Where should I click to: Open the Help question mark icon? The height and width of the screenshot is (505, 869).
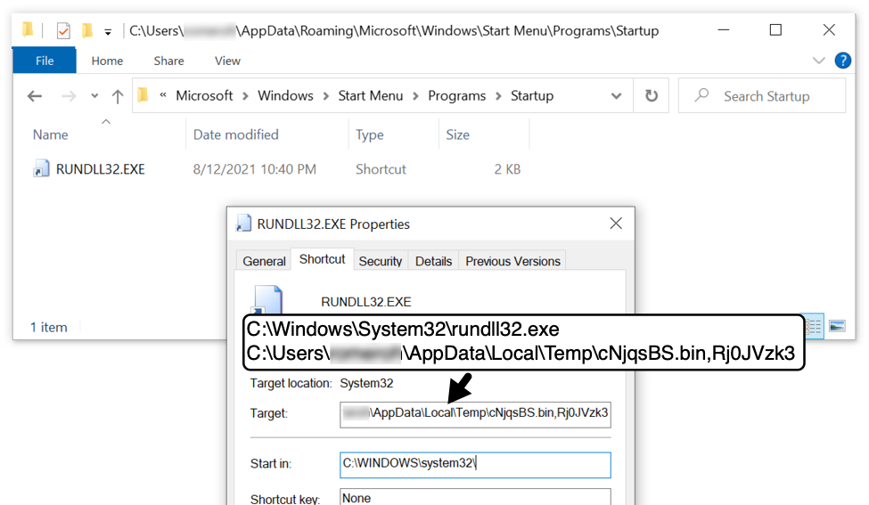tap(842, 61)
